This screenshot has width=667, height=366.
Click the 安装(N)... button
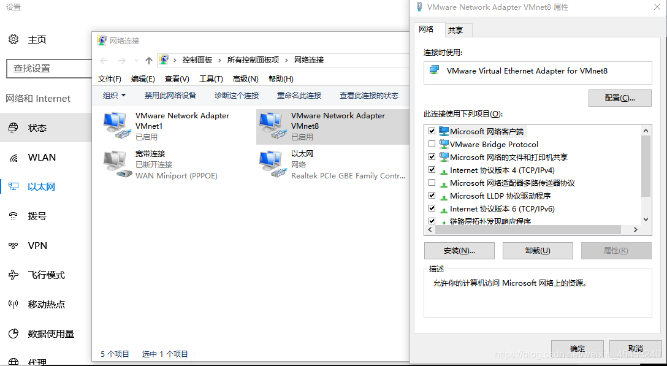459,251
